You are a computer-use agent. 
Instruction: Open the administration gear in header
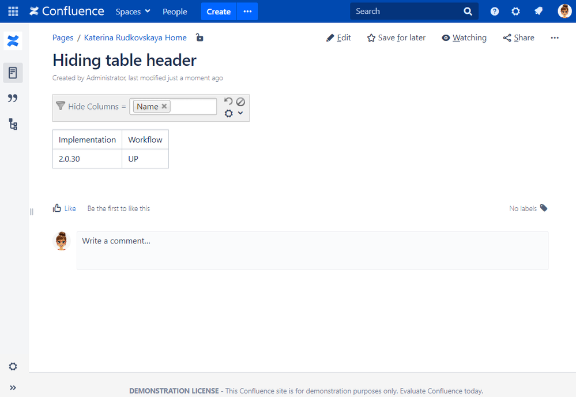point(516,12)
